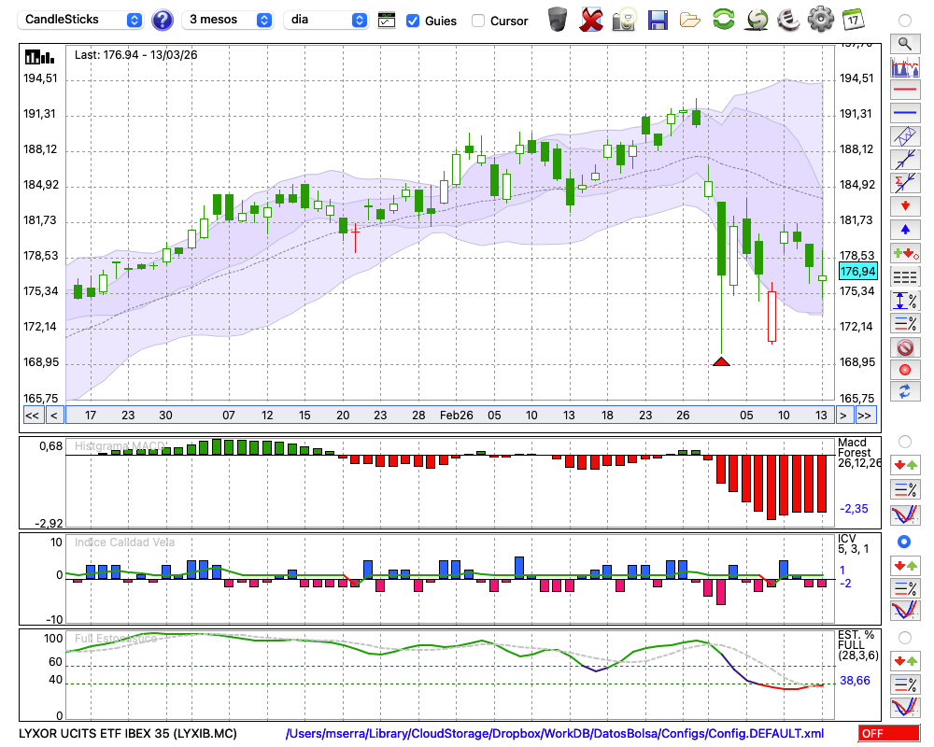Click the MACD panel oscillator curve icon
This screenshot has width=934, height=747.
pos(905,514)
